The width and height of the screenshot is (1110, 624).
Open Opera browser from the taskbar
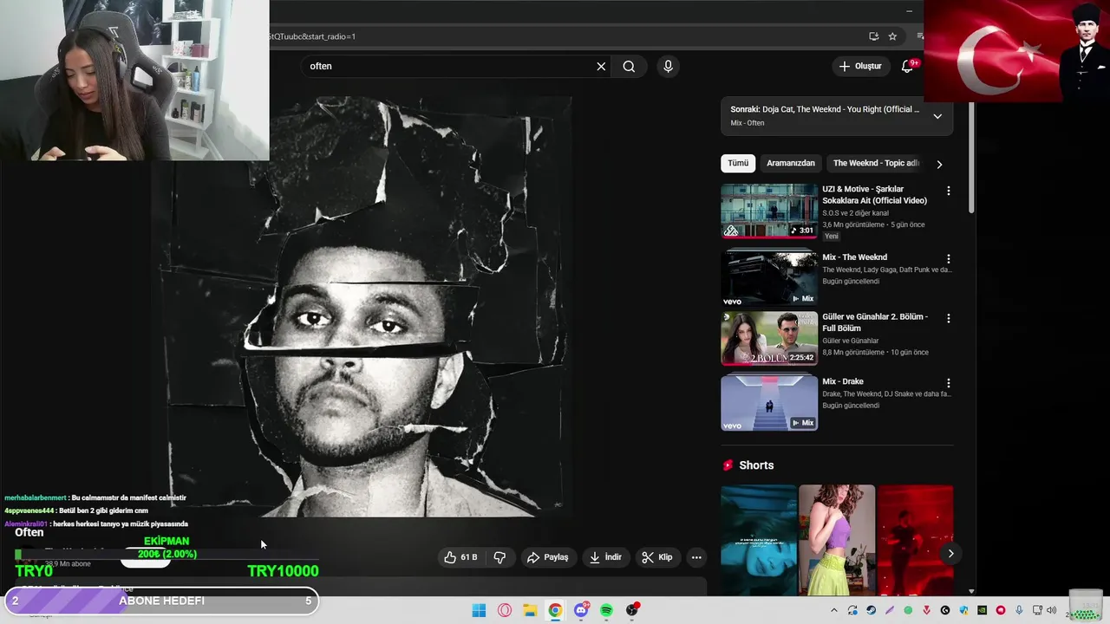point(505,611)
